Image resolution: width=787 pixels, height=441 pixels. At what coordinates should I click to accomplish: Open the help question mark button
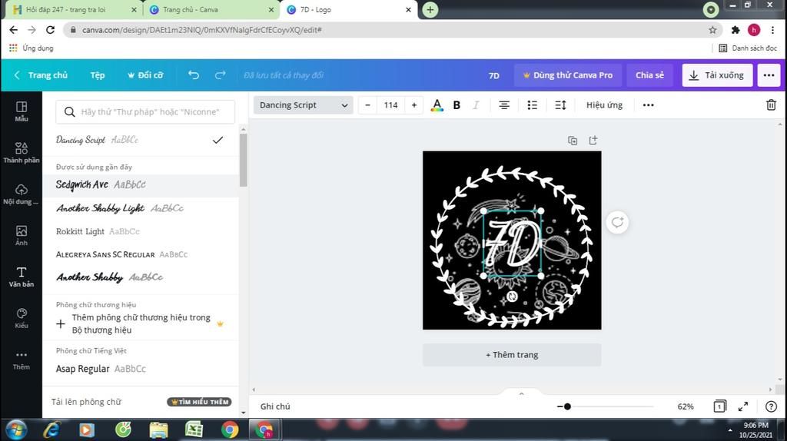pyautogui.click(x=771, y=406)
